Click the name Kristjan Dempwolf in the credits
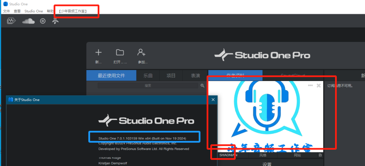The image size is (365, 166). point(113,163)
